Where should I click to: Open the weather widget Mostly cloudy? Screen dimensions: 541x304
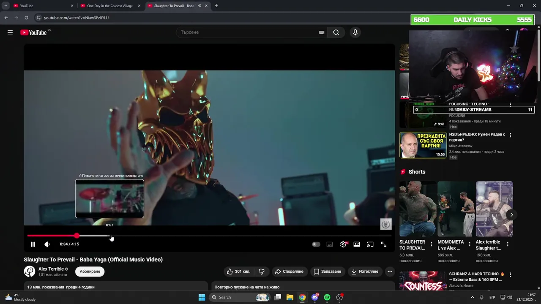21,297
